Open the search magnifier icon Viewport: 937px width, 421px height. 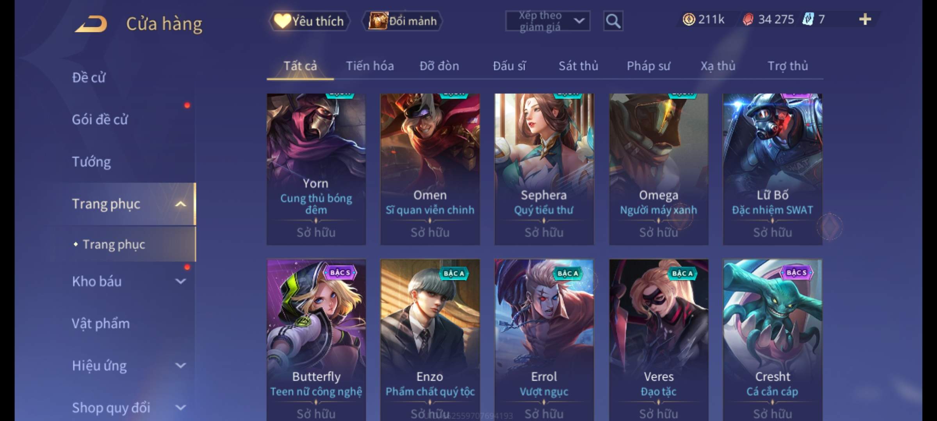pyautogui.click(x=613, y=21)
